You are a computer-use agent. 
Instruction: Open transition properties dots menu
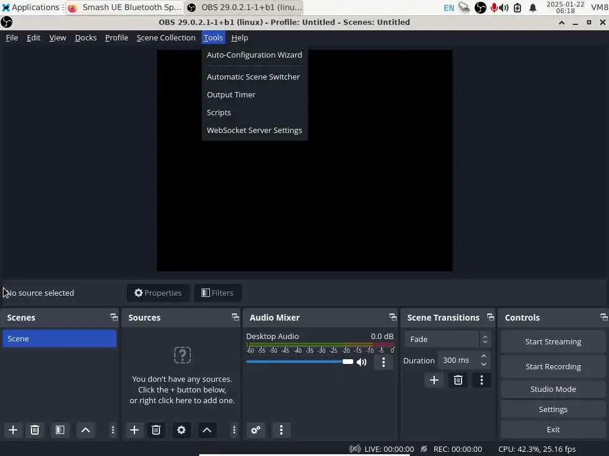coord(482,380)
